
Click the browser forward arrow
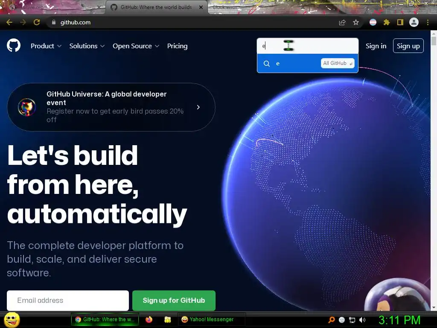coord(23,22)
